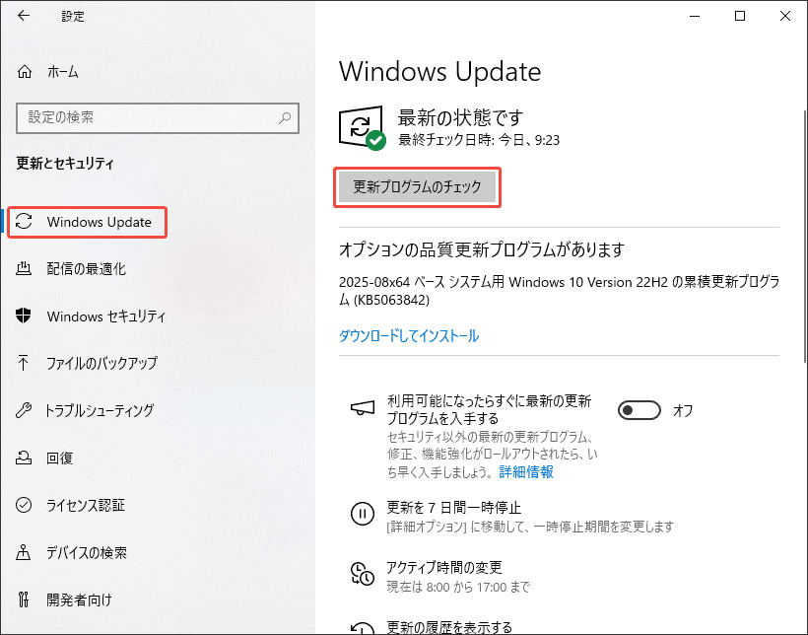Screen dimensions: 808x635
Task: Click オプションの品質更新プログラムがあります heading
Action: 482,250
